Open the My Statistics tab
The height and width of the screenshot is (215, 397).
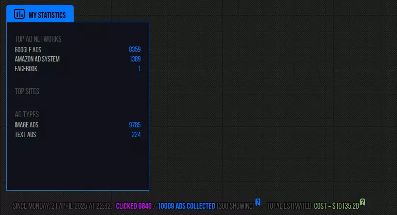(40, 14)
